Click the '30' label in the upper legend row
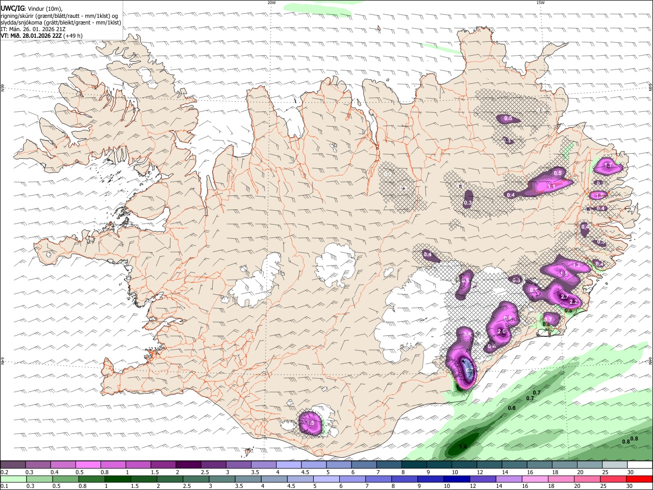Viewport: 653px width, 490px height. point(631,472)
